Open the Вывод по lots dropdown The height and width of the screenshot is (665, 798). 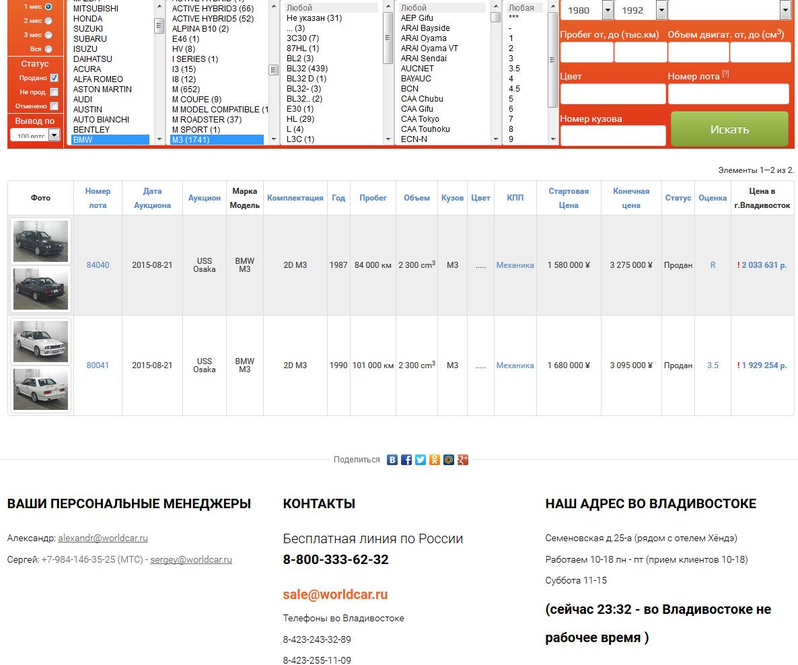35,135
